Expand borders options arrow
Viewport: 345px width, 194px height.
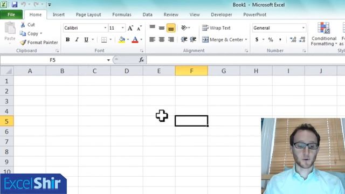[x=111, y=39]
